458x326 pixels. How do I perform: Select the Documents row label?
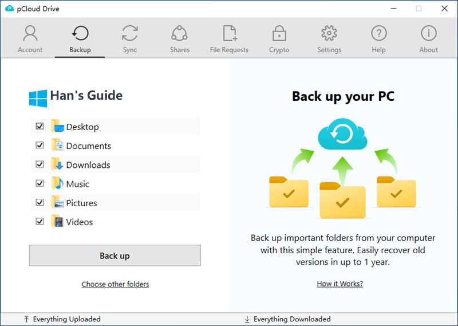click(x=89, y=146)
